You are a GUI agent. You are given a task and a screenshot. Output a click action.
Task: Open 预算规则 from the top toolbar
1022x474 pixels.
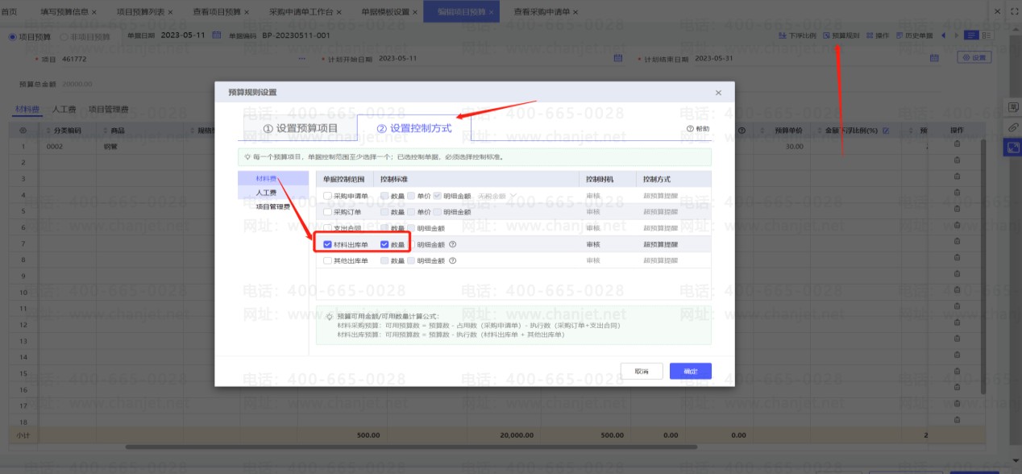pyautogui.click(x=841, y=35)
